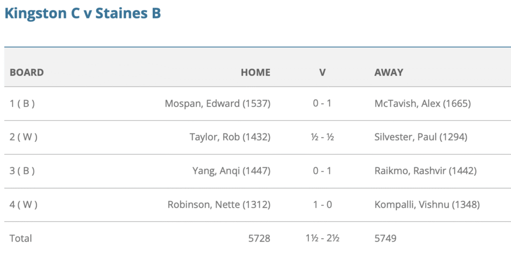Click the AWAY column header
This screenshot has height=255, width=511.
[389, 72]
